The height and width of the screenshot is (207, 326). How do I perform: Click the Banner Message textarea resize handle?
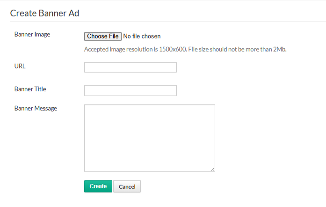pos(213,169)
